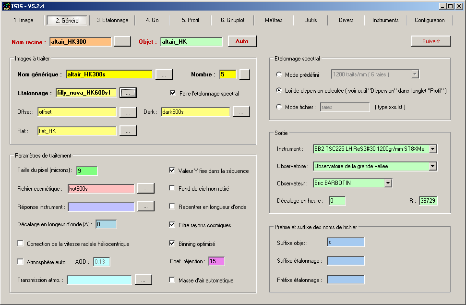Enable the 'Fond de ciel non retiré' option
466x305 pixels.
click(172, 188)
